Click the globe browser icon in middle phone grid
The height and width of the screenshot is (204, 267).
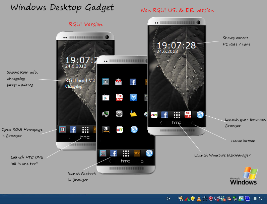click(134, 129)
